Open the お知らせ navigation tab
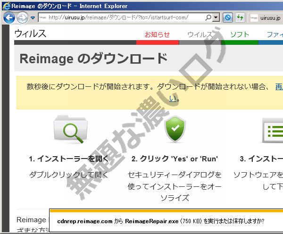The height and width of the screenshot is (234, 283). pyautogui.click(x=157, y=34)
